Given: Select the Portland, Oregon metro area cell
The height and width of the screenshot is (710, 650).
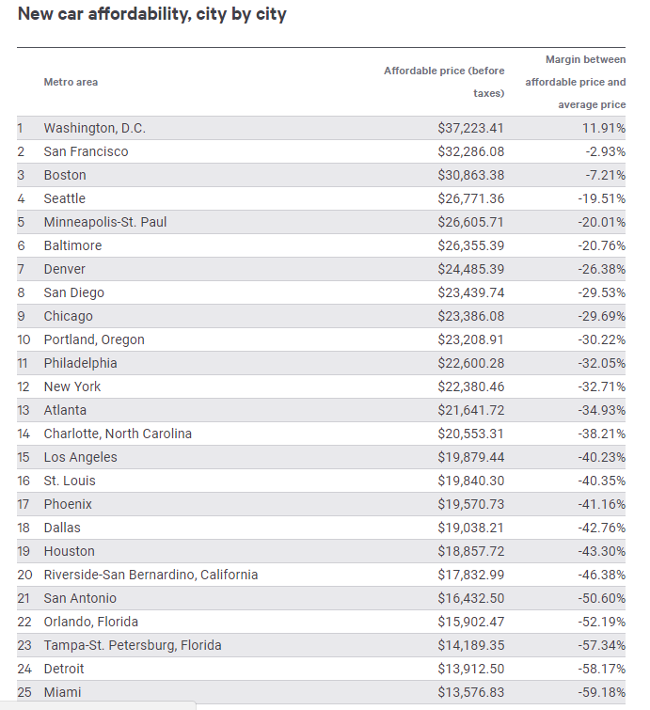Looking at the screenshot, I should (x=94, y=339).
